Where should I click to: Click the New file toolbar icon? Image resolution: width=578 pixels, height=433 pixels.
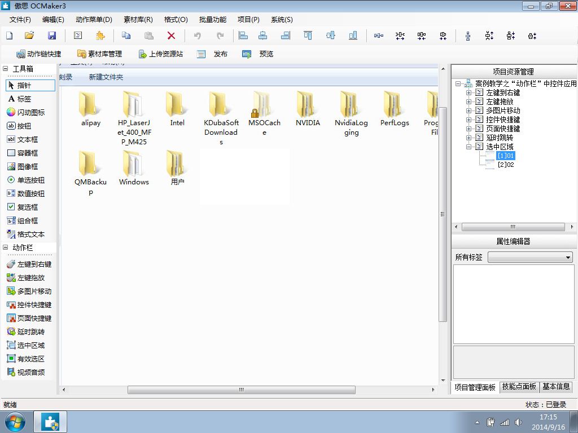[x=9, y=36]
